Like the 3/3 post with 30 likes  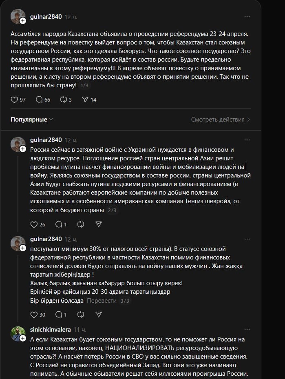coord(34,315)
